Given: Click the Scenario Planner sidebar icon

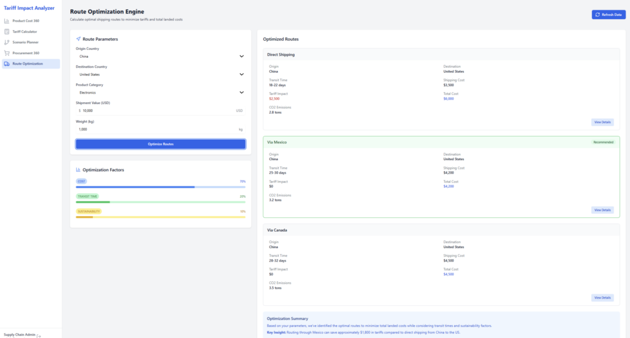Looking at the screenshot, I should [x=7, y=42].
